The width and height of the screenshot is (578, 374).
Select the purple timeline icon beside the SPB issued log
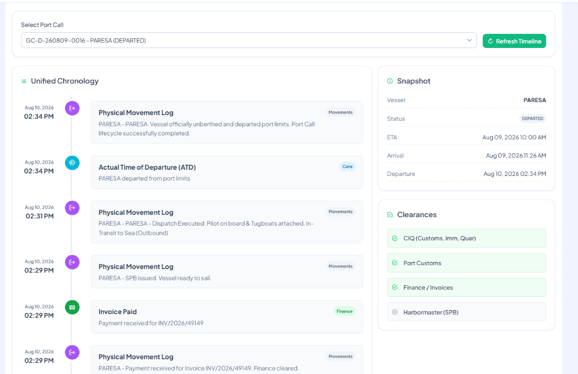click(x=72, y=262)
